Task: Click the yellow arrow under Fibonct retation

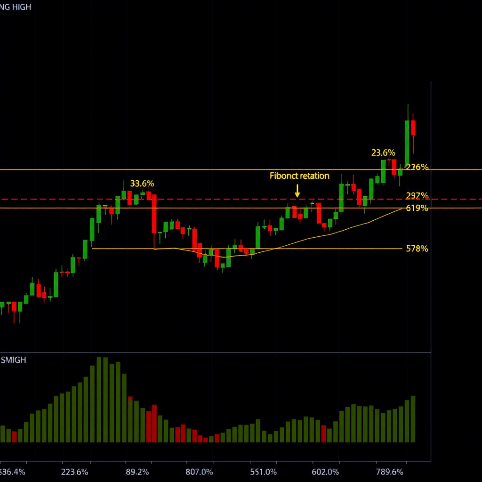Action: [297, 191]
